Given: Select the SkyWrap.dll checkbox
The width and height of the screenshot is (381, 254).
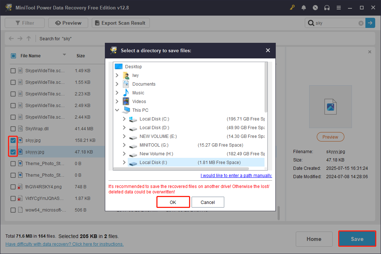Looking at the screenshot, I should click(13, 128).
